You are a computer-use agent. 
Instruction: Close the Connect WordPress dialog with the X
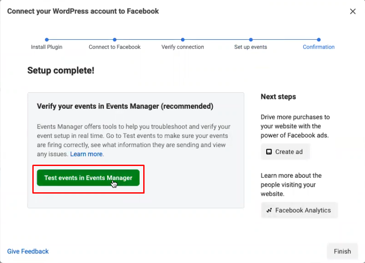coord(352,11)
